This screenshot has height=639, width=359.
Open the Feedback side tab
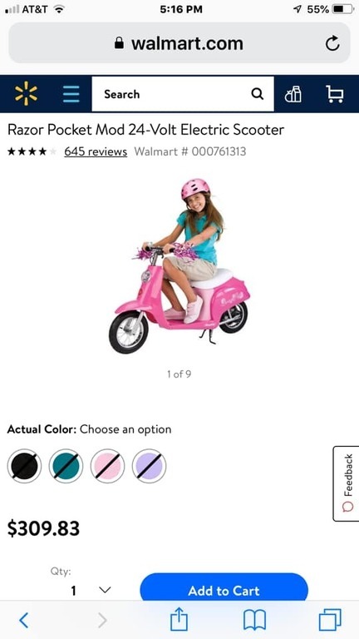(346, 483)
